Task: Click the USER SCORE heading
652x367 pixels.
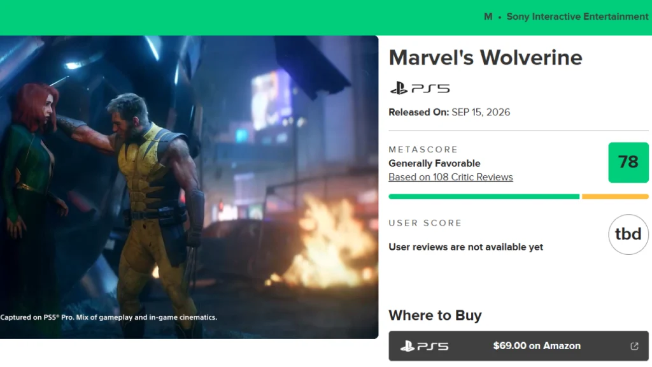Action: [425, 223]
